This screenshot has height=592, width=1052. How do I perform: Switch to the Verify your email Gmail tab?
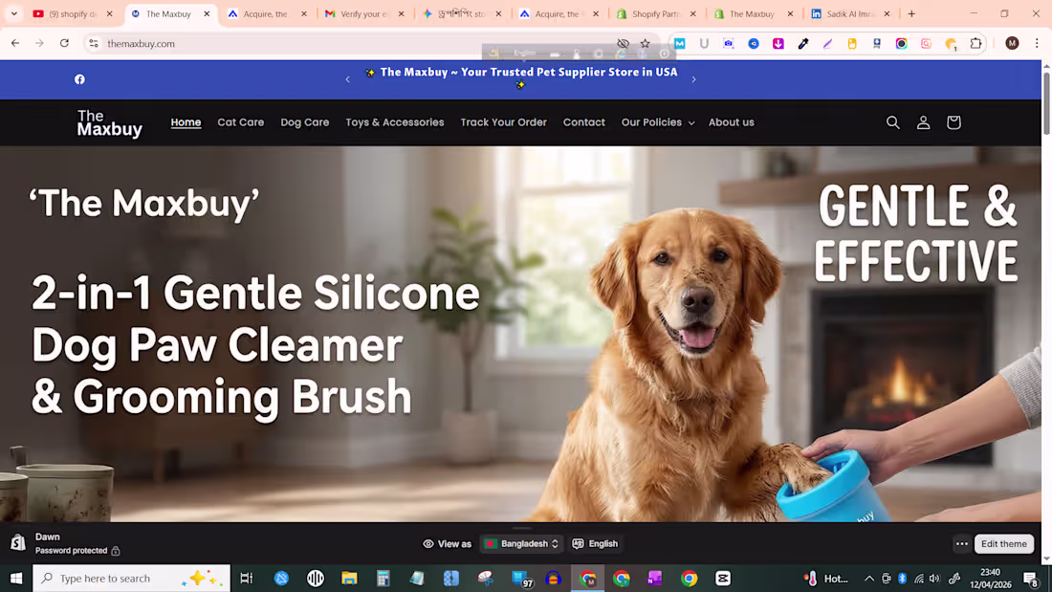click(x=365, y=13)
